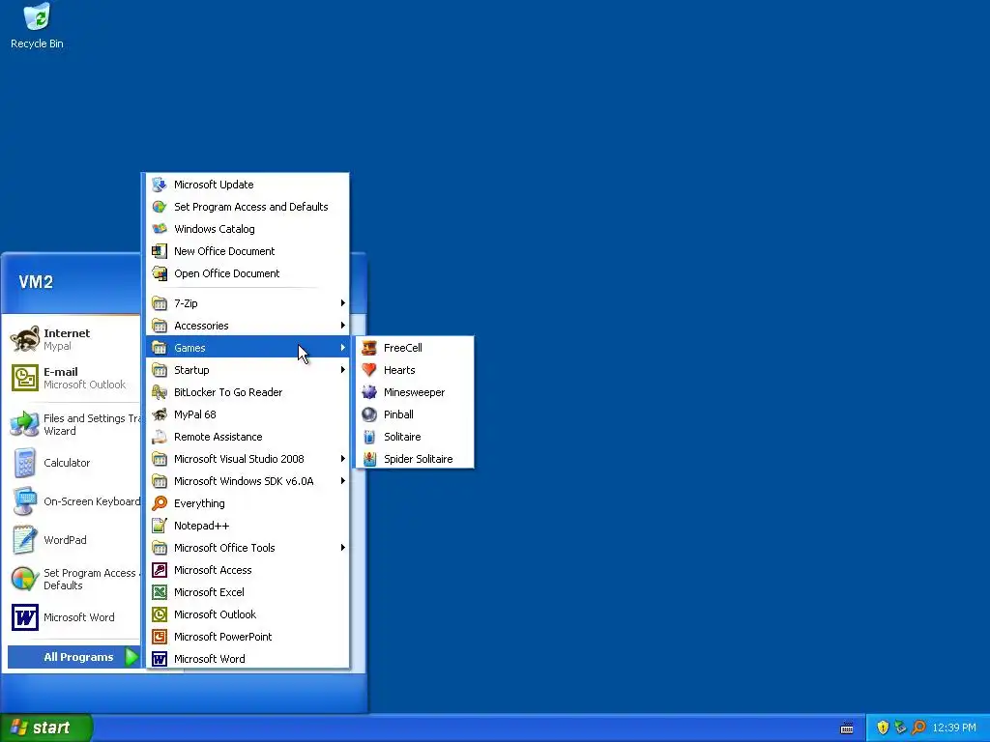990x742 pixels.
Task: Open Set Program Access and Defaults entry
Action: tap(247, 207)
